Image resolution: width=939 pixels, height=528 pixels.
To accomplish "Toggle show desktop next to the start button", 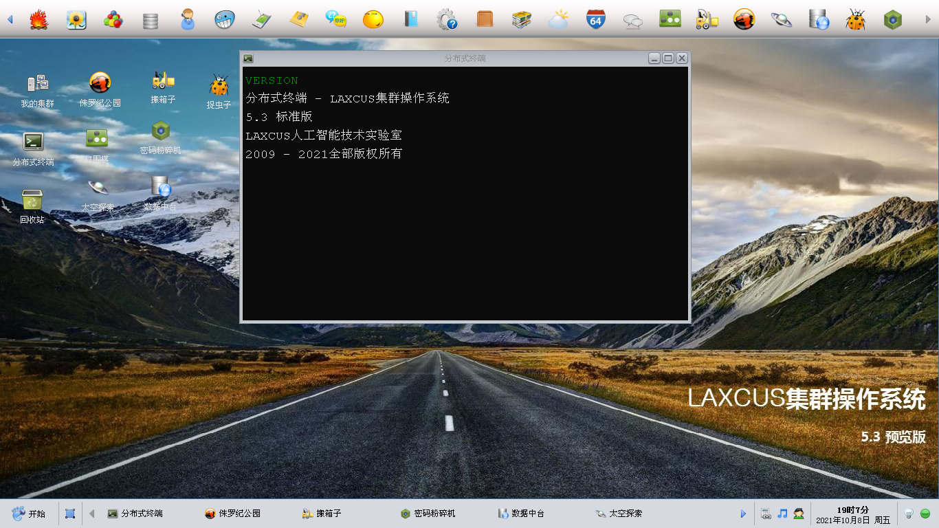I will (x=69, y=513).
